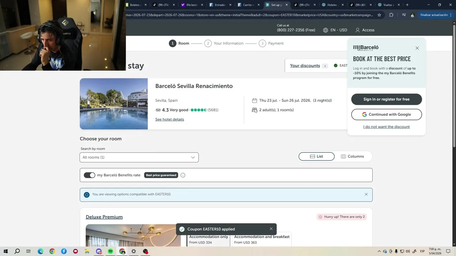Click the Best price guaranteed badge
Image resolution: width=456 pixels, height=256 pixels.
coord(161,175)
